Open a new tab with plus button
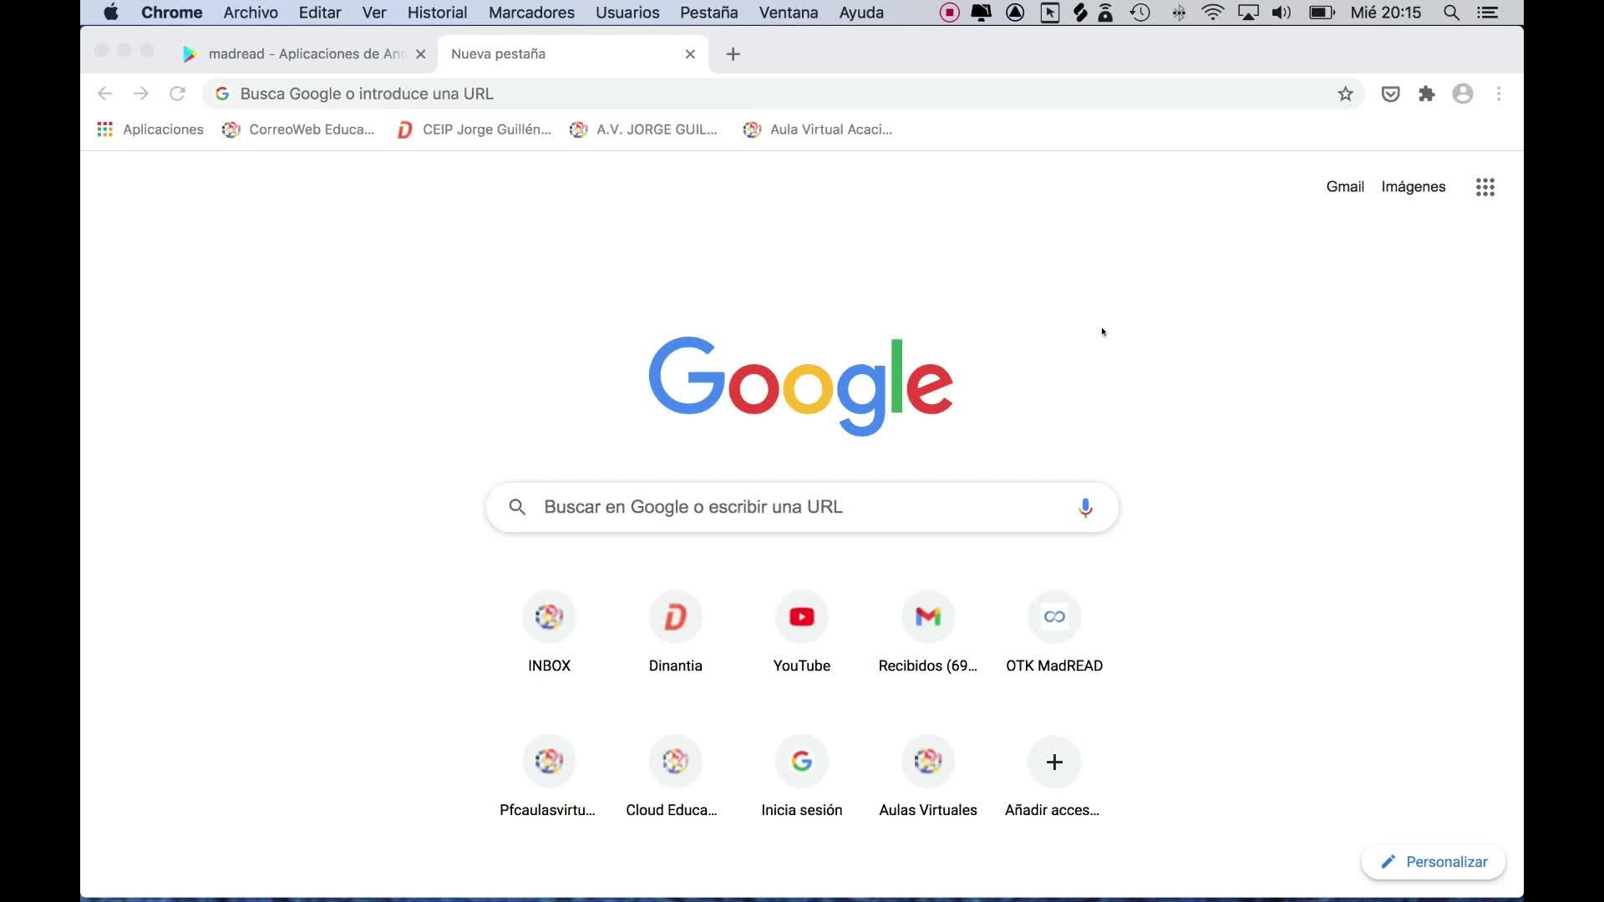 [733, 54]
